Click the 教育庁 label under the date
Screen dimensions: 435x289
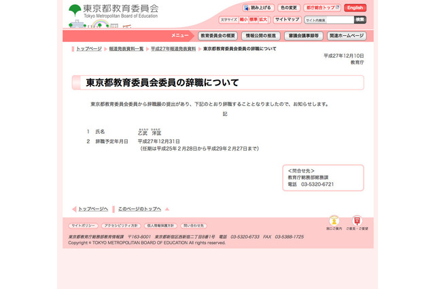point(358,62)
